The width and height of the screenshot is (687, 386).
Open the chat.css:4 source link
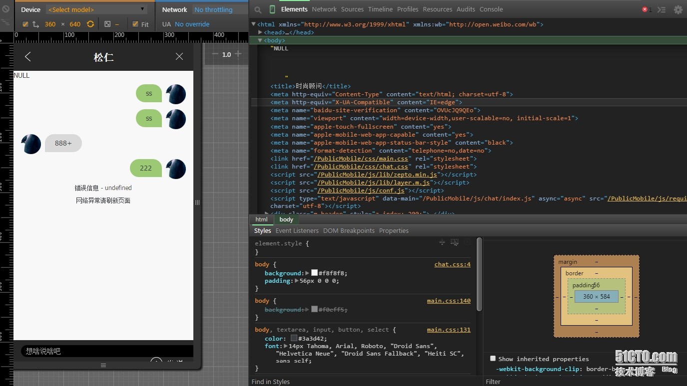pyautogui.click(x=452, y=264)
